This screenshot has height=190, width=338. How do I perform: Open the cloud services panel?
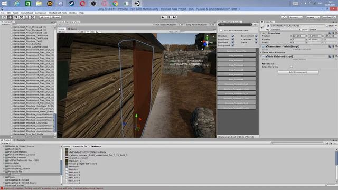coord(284,17)
